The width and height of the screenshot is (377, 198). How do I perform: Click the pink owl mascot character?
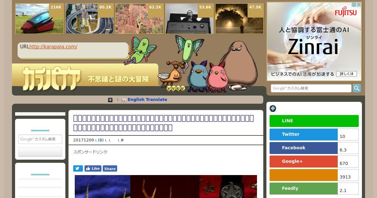click(x=217, y=77)
